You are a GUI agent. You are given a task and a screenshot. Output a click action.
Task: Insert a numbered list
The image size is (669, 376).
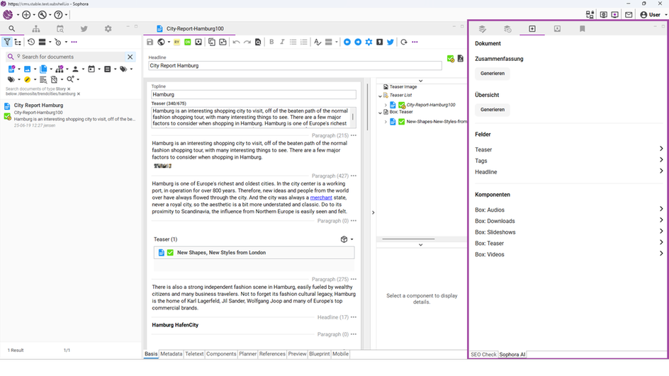(304, 42)
